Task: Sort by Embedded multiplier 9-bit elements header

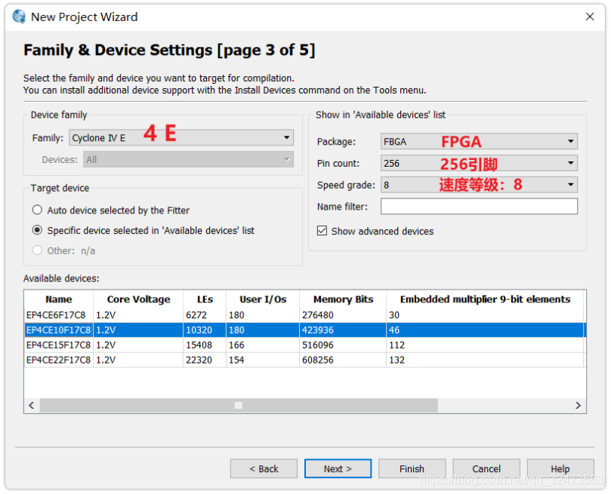Action: tap(485, 299)
